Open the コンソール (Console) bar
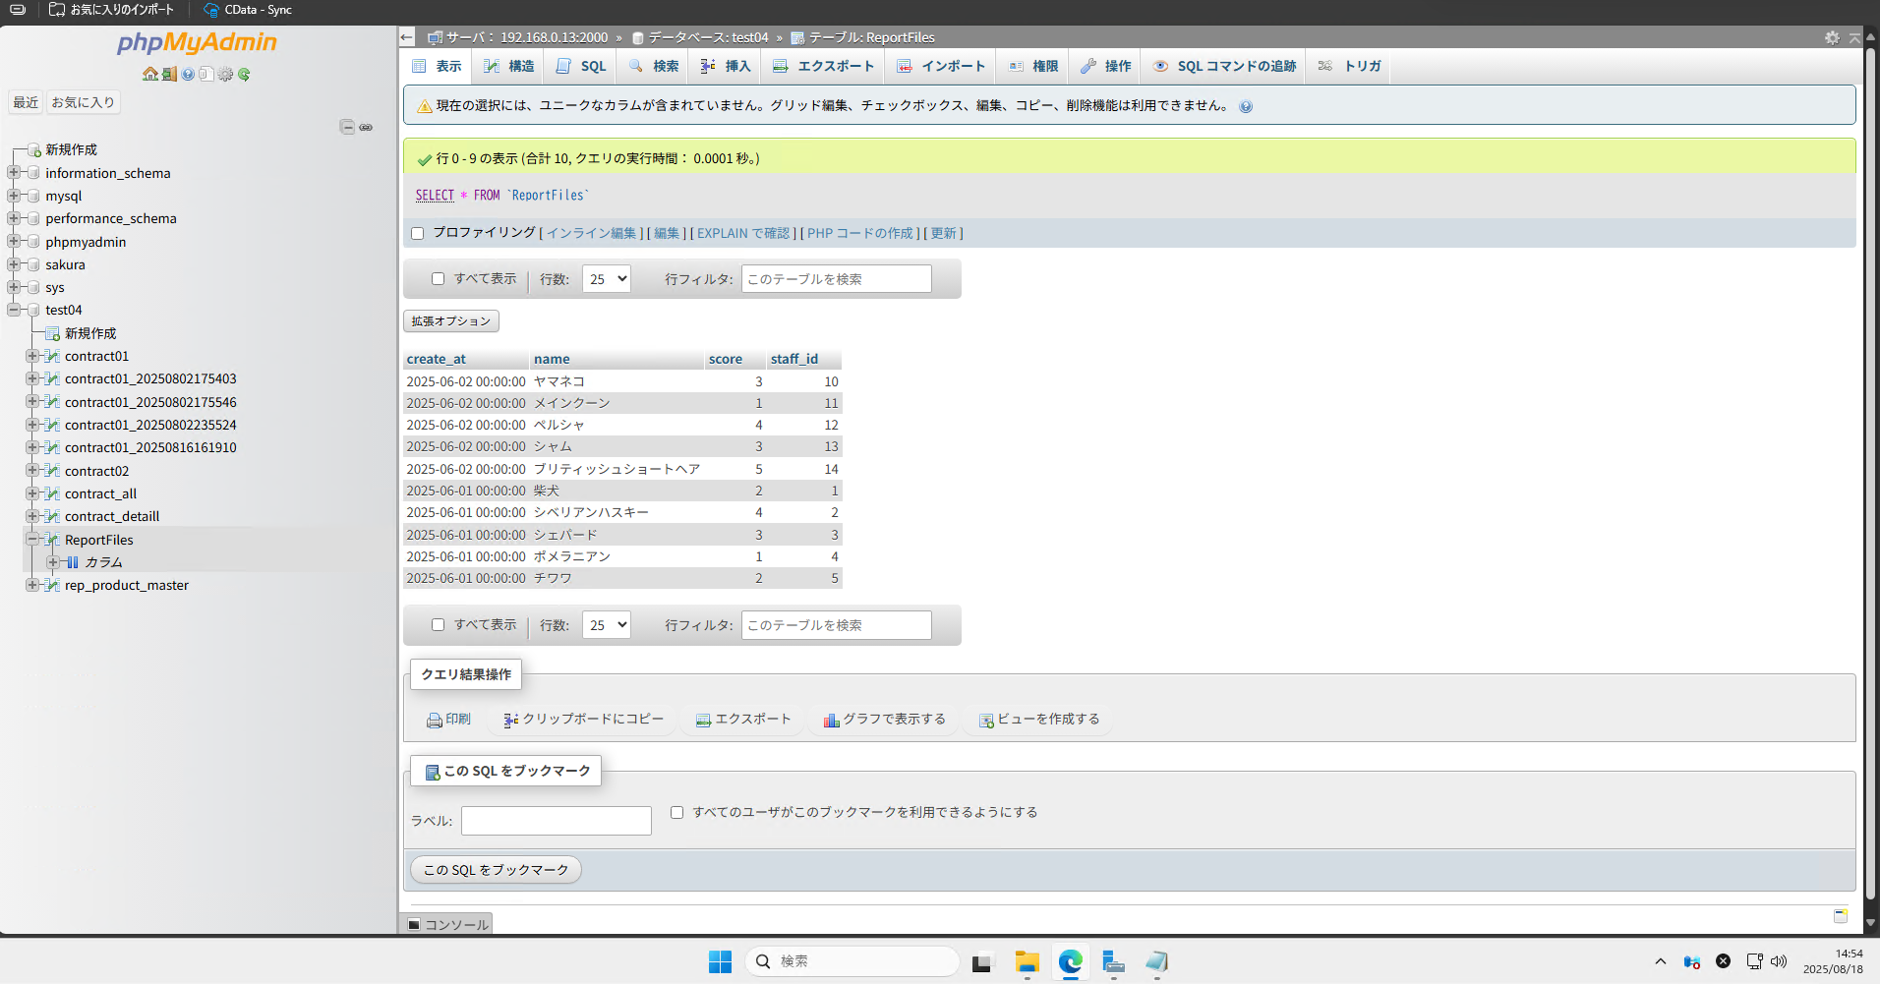1880x984 pixels. (x=448, y=925)
